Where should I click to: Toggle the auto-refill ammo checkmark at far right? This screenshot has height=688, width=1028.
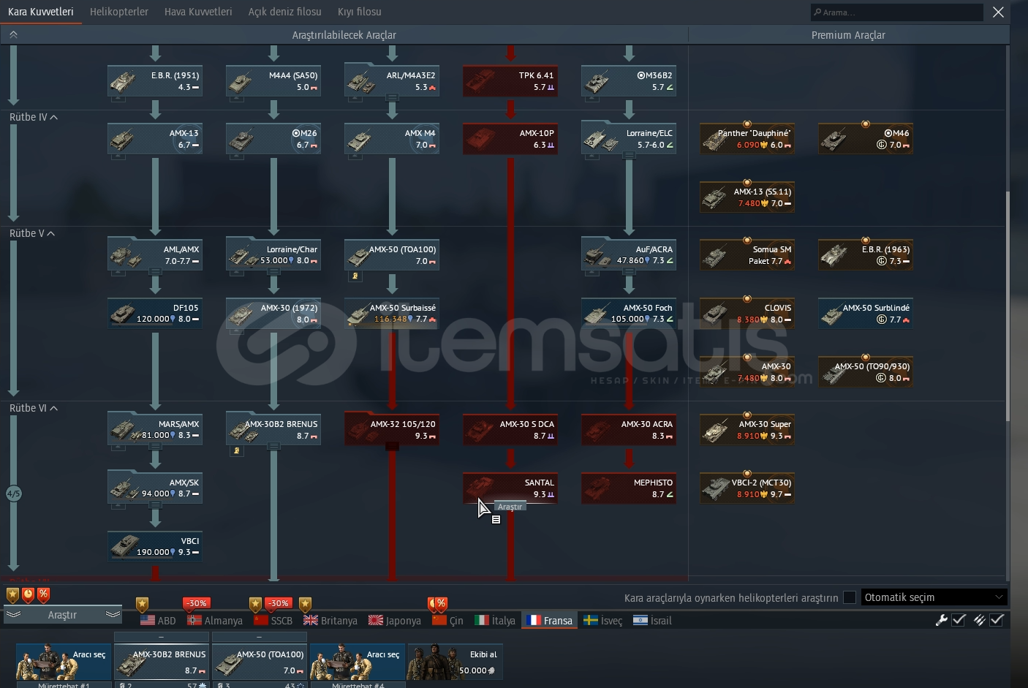997,620
